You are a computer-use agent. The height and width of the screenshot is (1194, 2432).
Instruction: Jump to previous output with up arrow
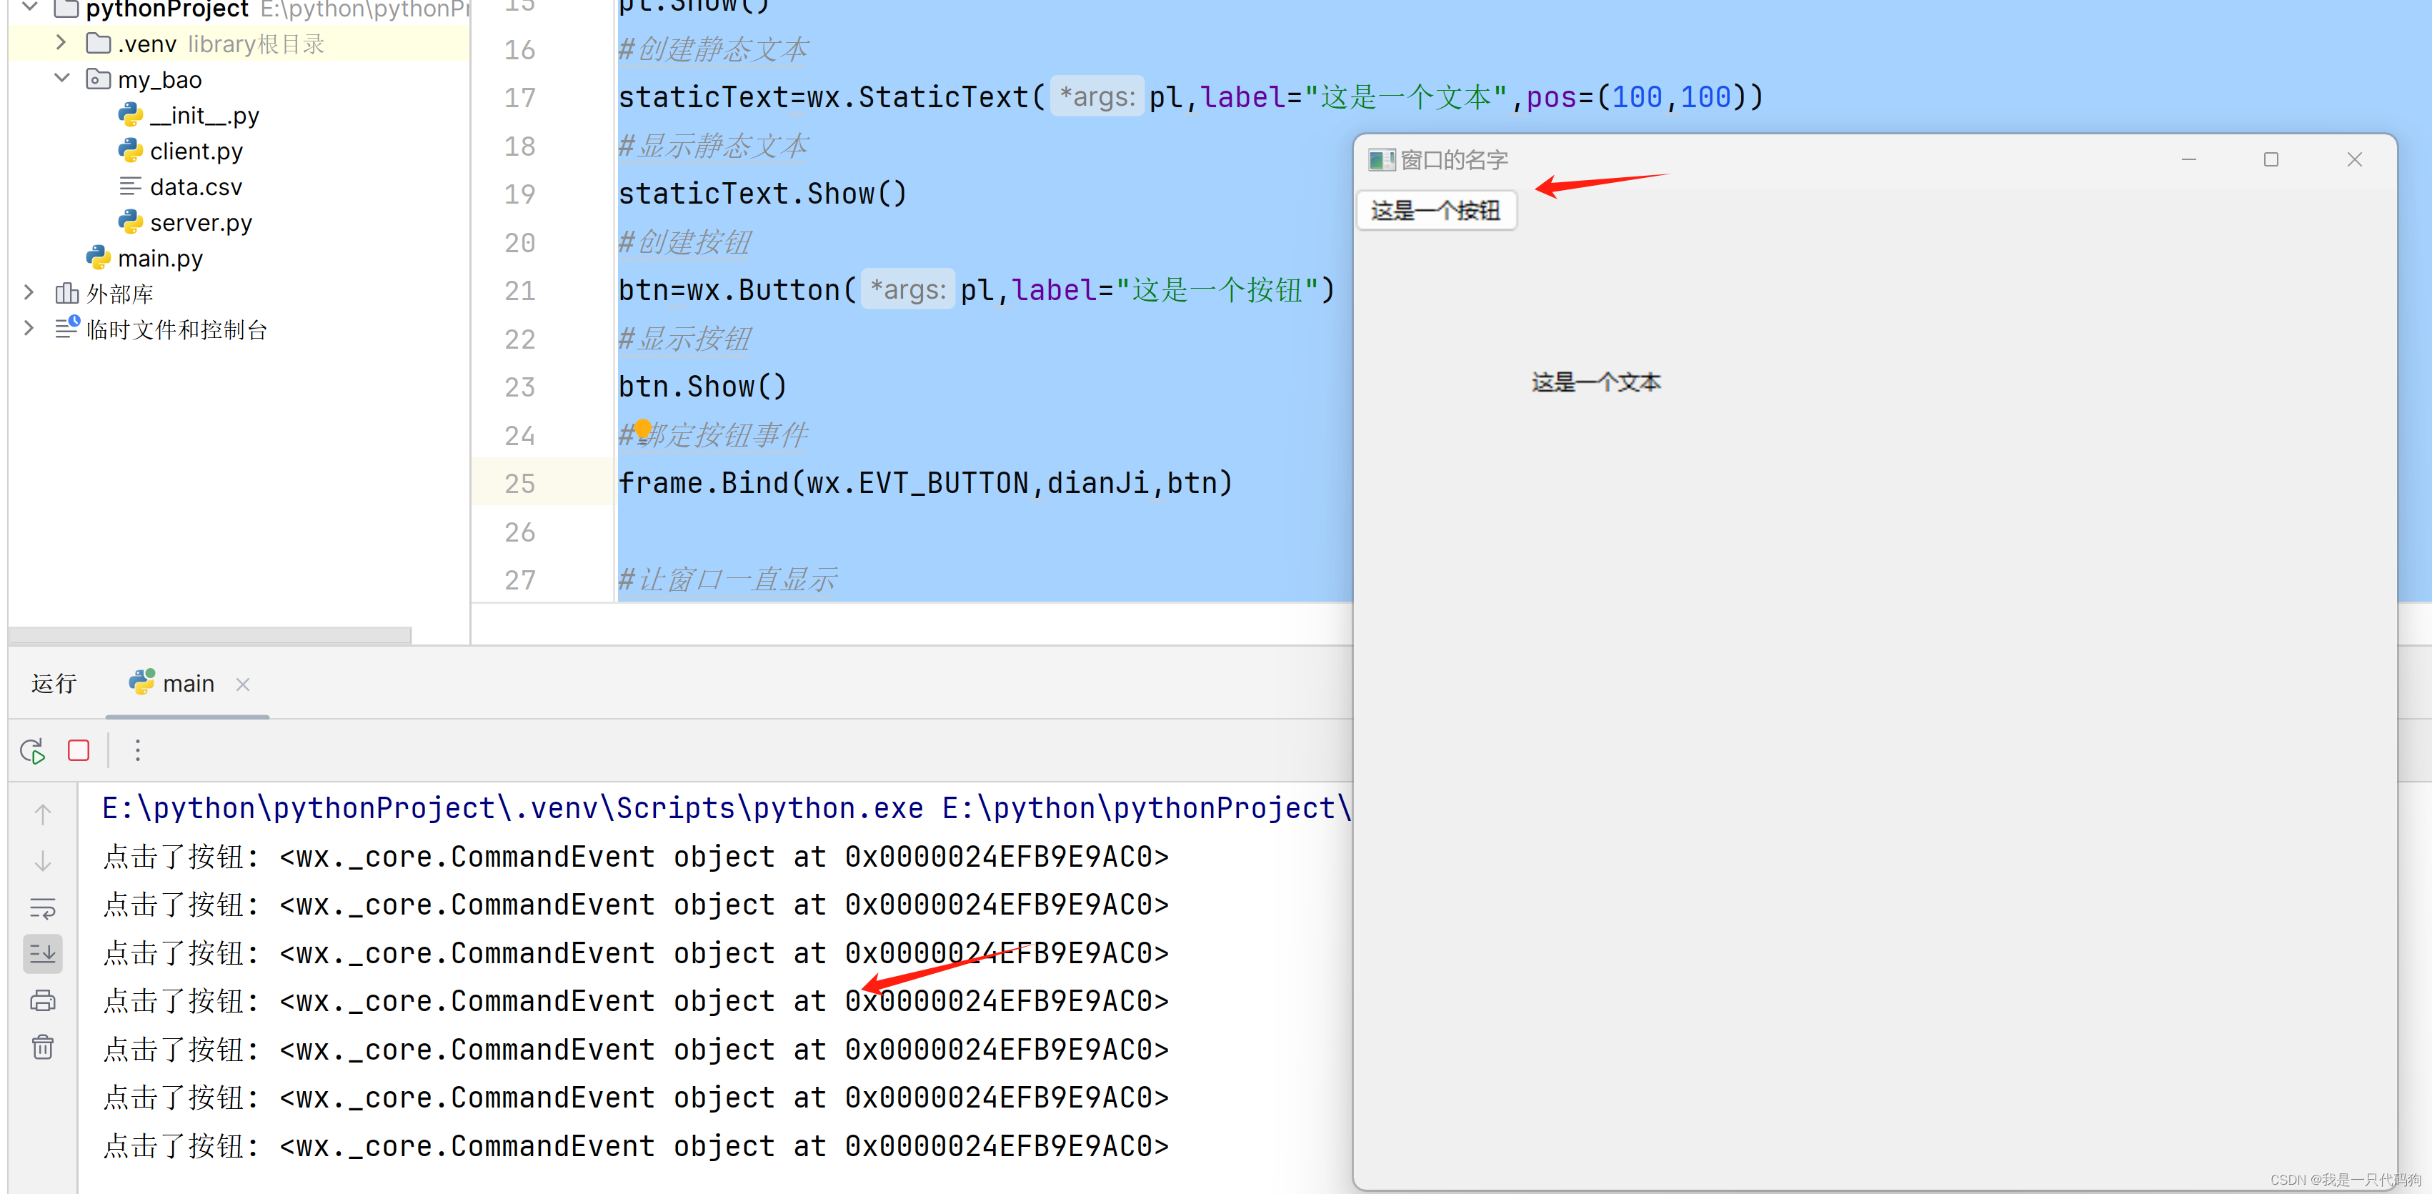point(41,812)
